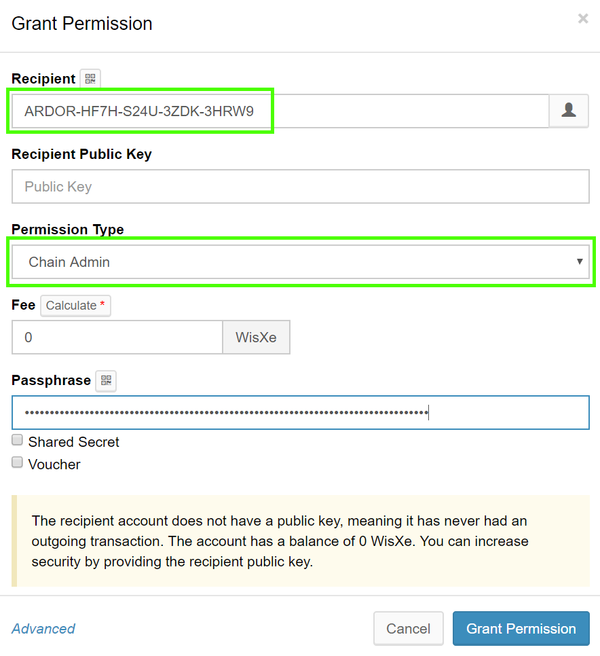
Task: Open the Advanced options link
Action: click(x=43, y=629)
